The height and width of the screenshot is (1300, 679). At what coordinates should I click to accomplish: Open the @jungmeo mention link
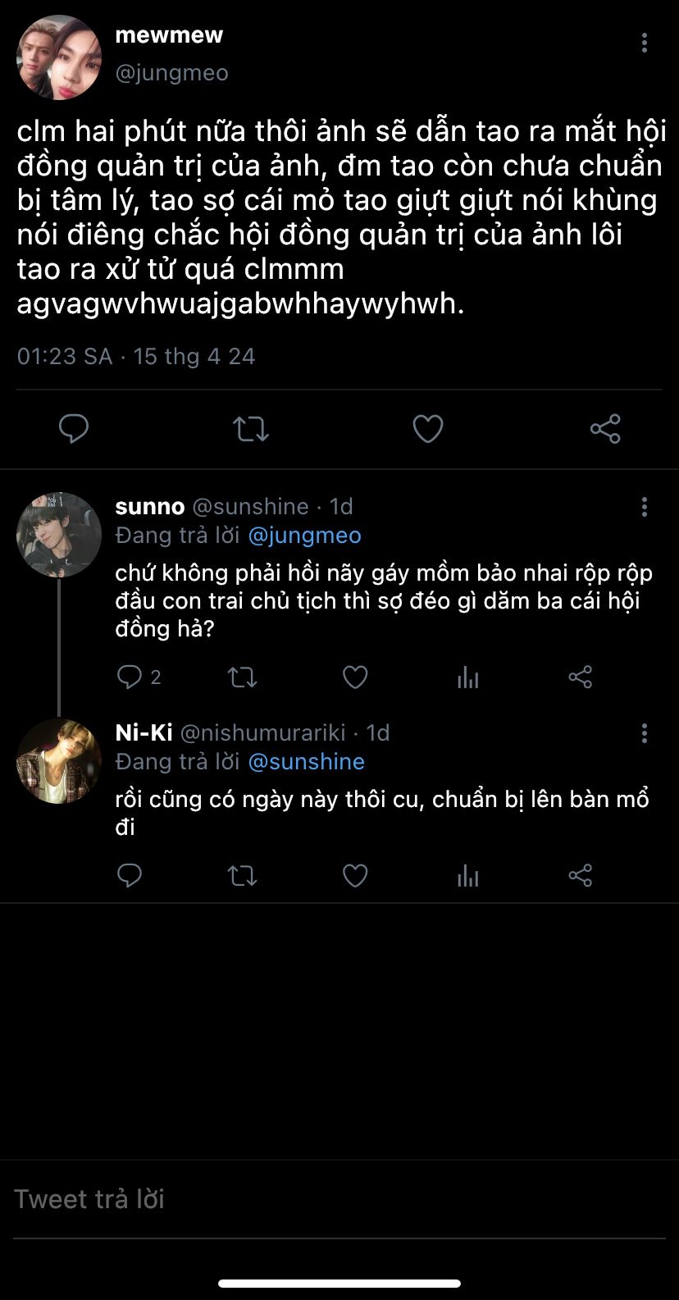(x=304, y=536)
